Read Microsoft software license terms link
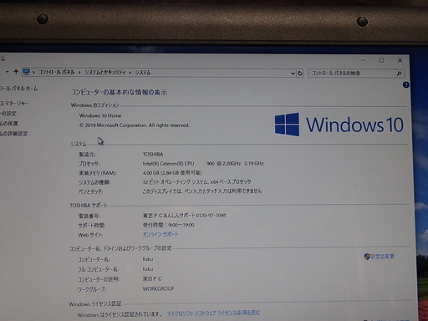Image resolution: width=428 pixels, height=321 pixels. pos(213,313)
